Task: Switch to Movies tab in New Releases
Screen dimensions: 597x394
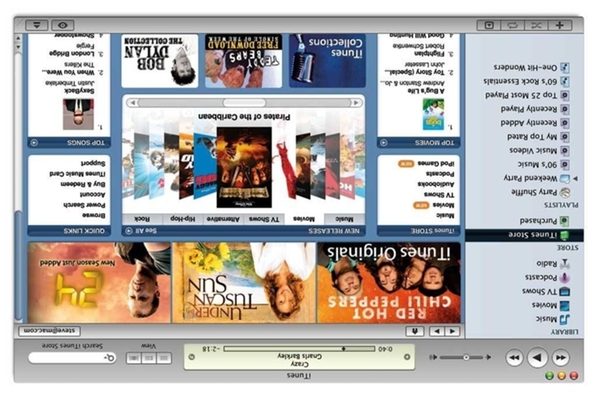Action: coord(304,219)
